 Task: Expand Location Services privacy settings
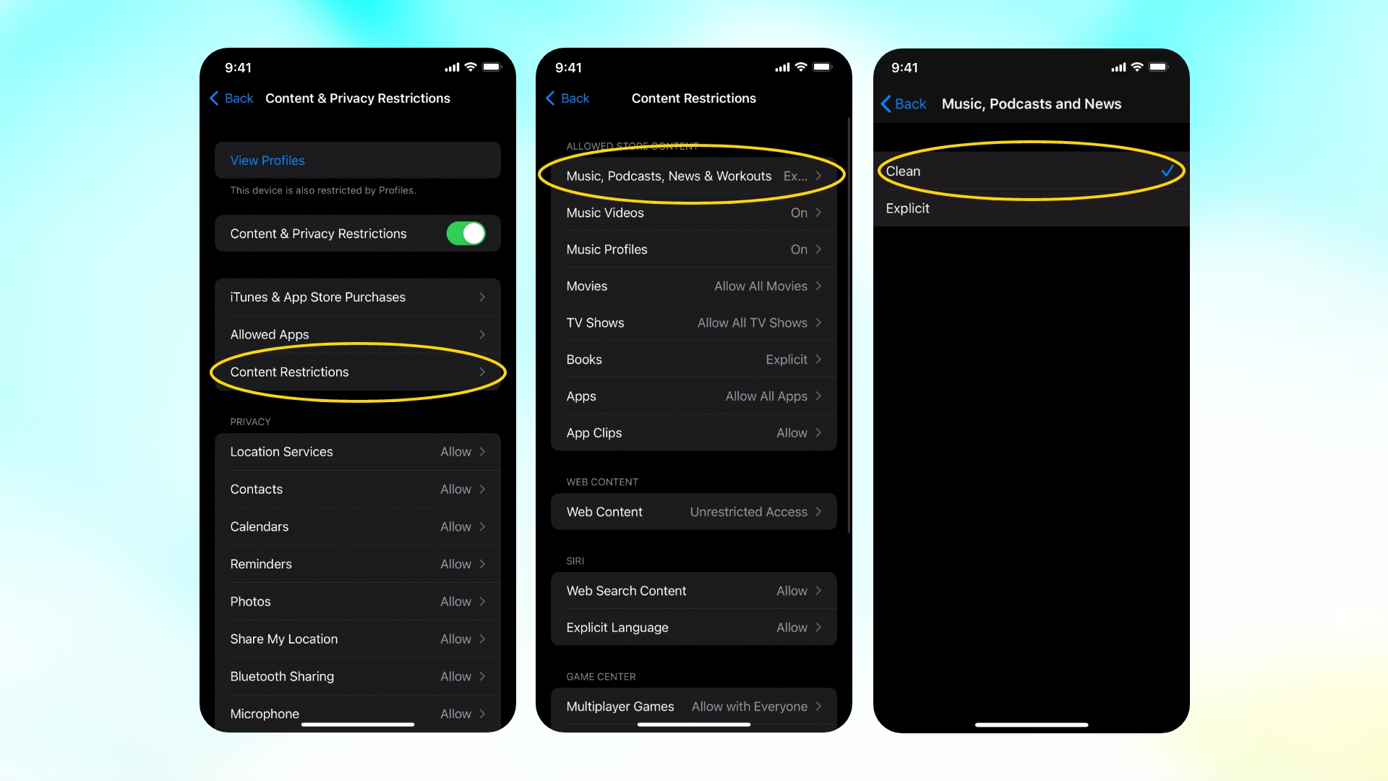coord(356,451)
